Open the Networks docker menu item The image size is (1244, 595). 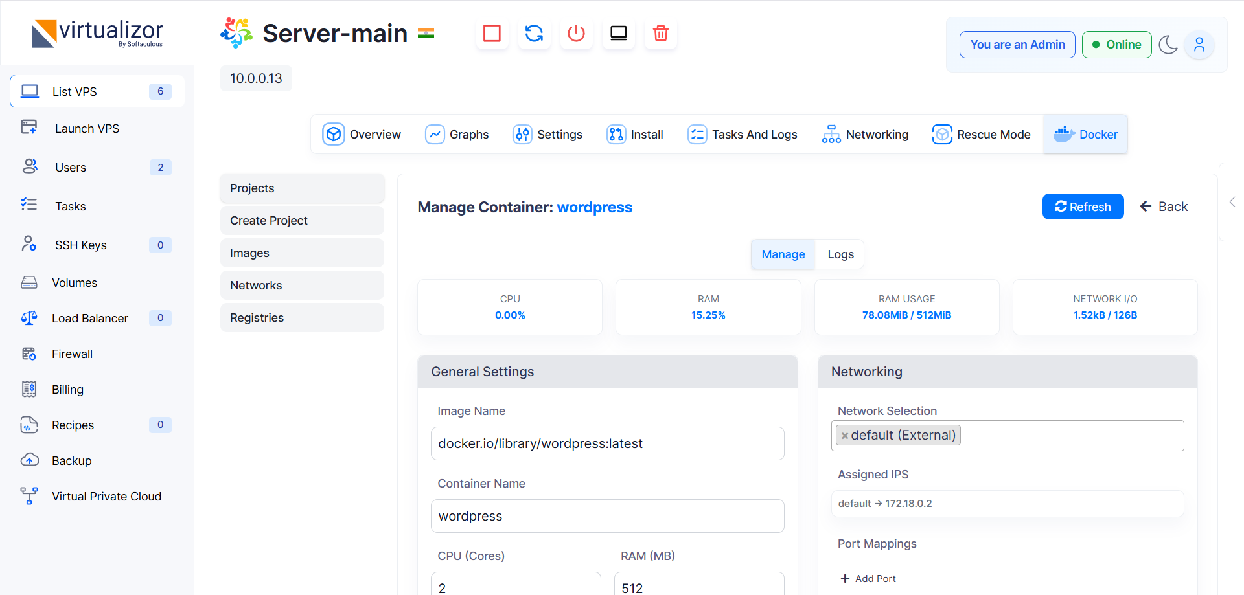point(302,286)
